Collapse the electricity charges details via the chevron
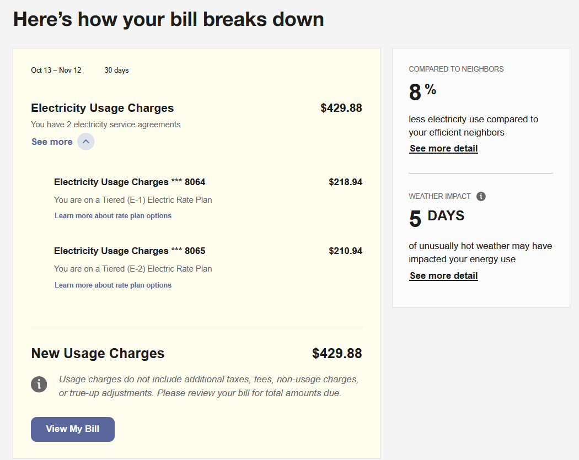The image size is (579, 460). (x=85, y=142)
